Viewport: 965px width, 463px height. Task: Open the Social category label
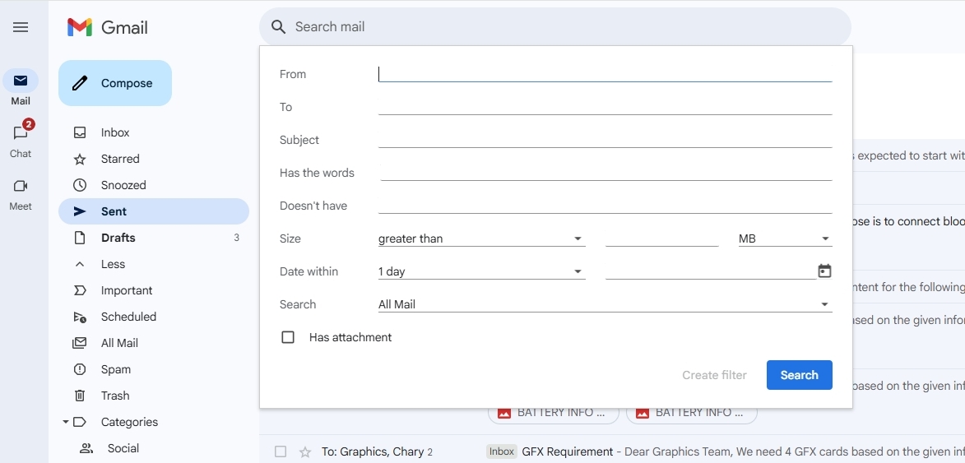click(123, 448)
